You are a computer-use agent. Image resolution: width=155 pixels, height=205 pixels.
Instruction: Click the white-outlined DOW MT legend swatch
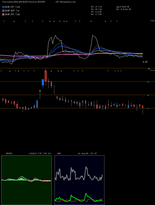(3, 11)
